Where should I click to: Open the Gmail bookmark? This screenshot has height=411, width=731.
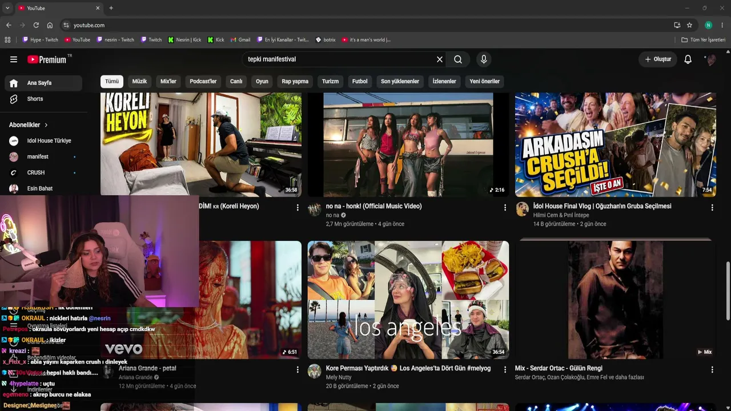pyautogui.click(x=240, y=40)
